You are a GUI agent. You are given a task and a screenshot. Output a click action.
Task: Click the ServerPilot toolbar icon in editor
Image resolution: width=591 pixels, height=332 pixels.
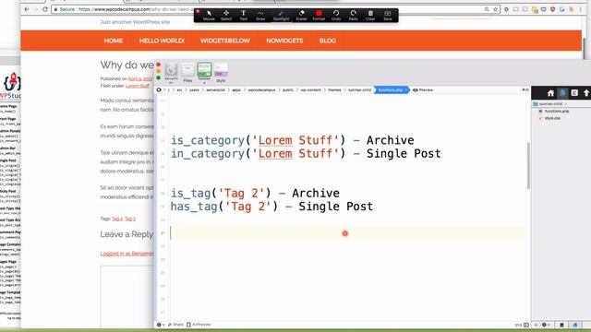171,73
